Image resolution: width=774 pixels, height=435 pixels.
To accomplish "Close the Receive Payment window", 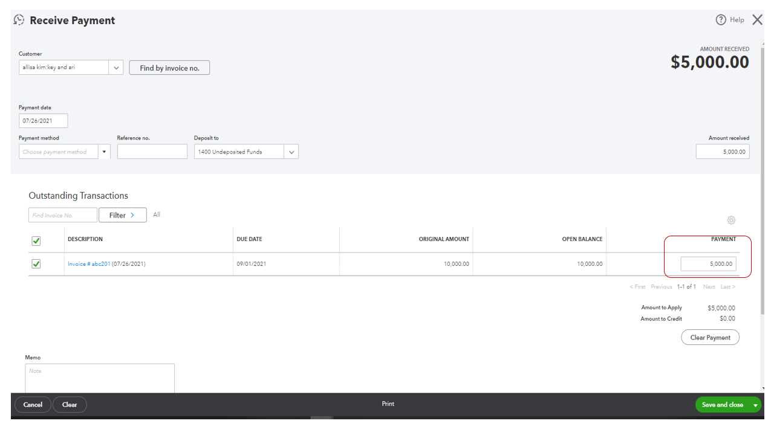I will [x=757, y=20].
